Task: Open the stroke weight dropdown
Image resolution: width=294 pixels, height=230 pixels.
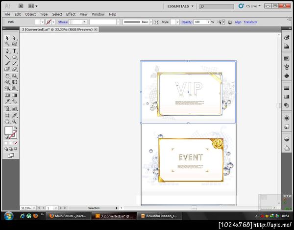Action: tap(84, 22)
